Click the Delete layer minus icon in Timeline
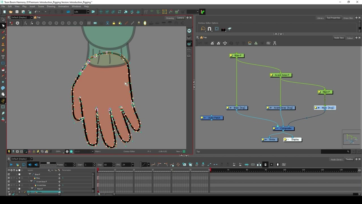The width and height of the screenshot is (362, 204). (x=52, y=170)
